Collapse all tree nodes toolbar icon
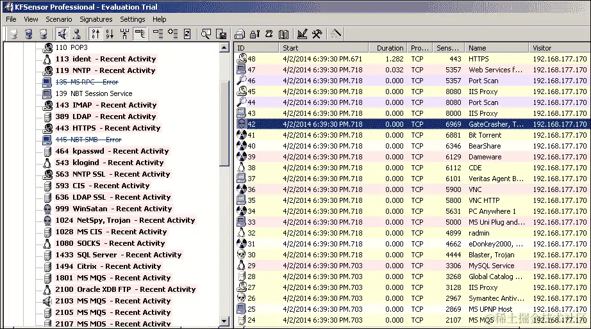Screen dimensions: 591x329 pos(158,34)
